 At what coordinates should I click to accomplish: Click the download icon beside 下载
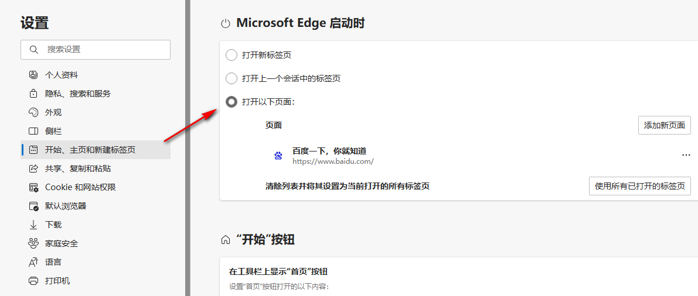(33, 225)
